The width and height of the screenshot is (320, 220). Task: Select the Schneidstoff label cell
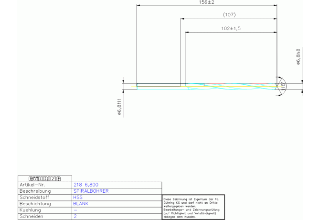pyautogui.click(x=45, y=198)
